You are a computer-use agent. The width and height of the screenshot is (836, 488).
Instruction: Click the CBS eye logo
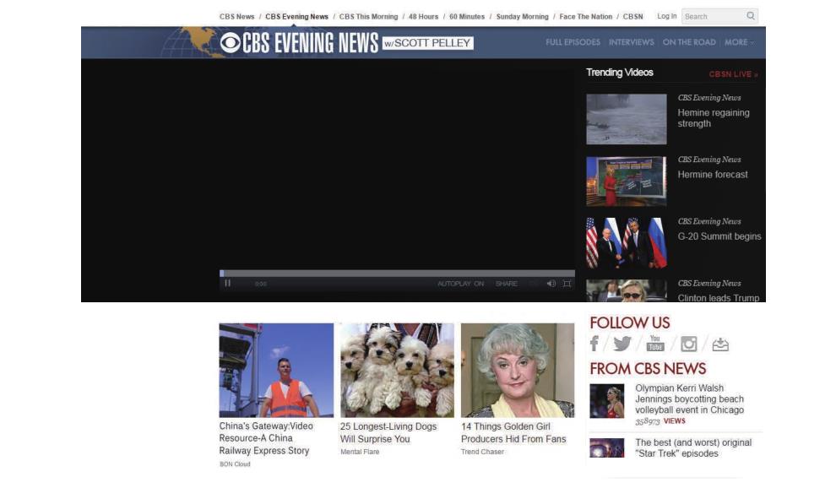tap(231, 43)
